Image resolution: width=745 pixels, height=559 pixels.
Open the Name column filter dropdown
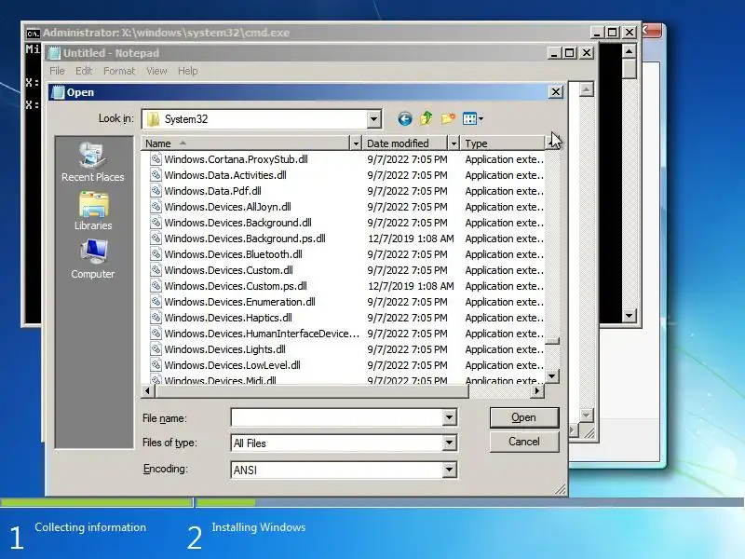(356, 143)
